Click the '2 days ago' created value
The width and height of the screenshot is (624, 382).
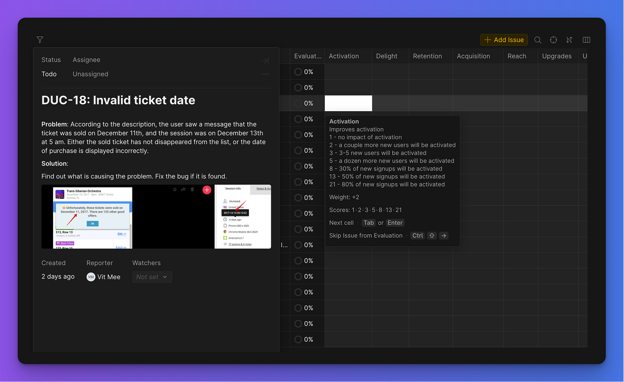[x=58, y=277]
